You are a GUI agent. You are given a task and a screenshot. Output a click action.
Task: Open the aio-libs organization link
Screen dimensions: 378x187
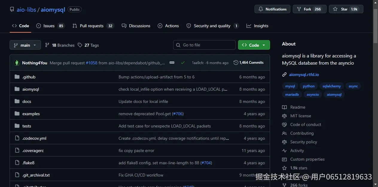click(26, 10)
